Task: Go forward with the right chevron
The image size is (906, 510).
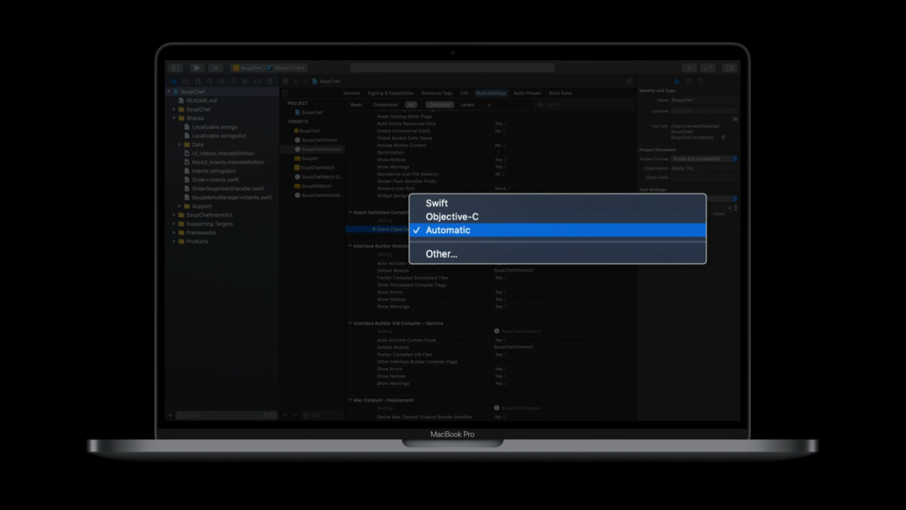Action: point(305,81)
